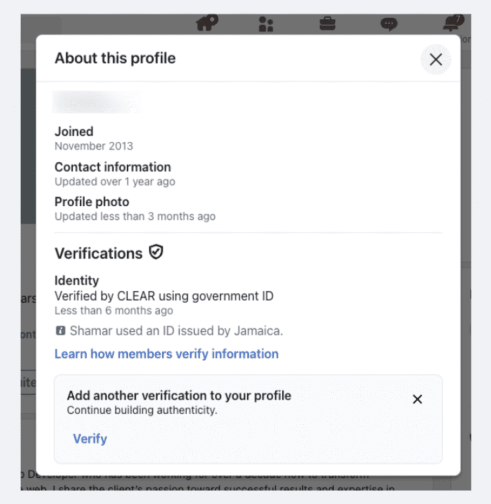491x504 pixels.
Task: Click the Add another verification heading
Action: tap(179, 396)
